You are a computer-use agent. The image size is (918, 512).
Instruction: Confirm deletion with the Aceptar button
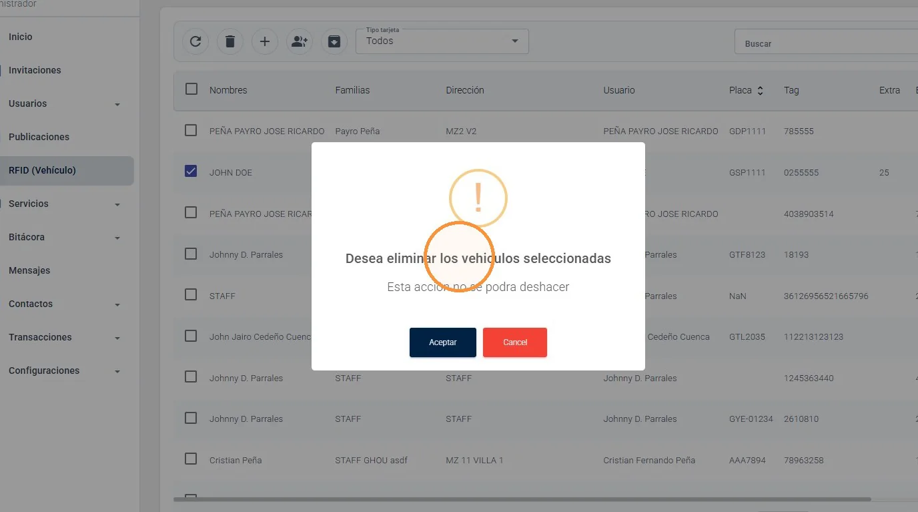pos(443,342)
